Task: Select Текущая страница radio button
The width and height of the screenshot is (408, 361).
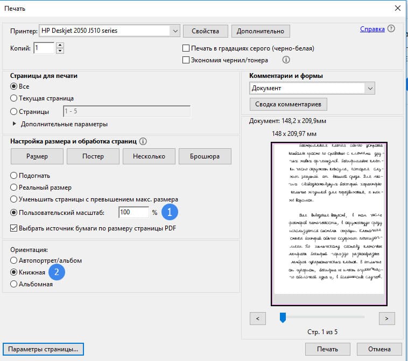Action: [14, 98]
